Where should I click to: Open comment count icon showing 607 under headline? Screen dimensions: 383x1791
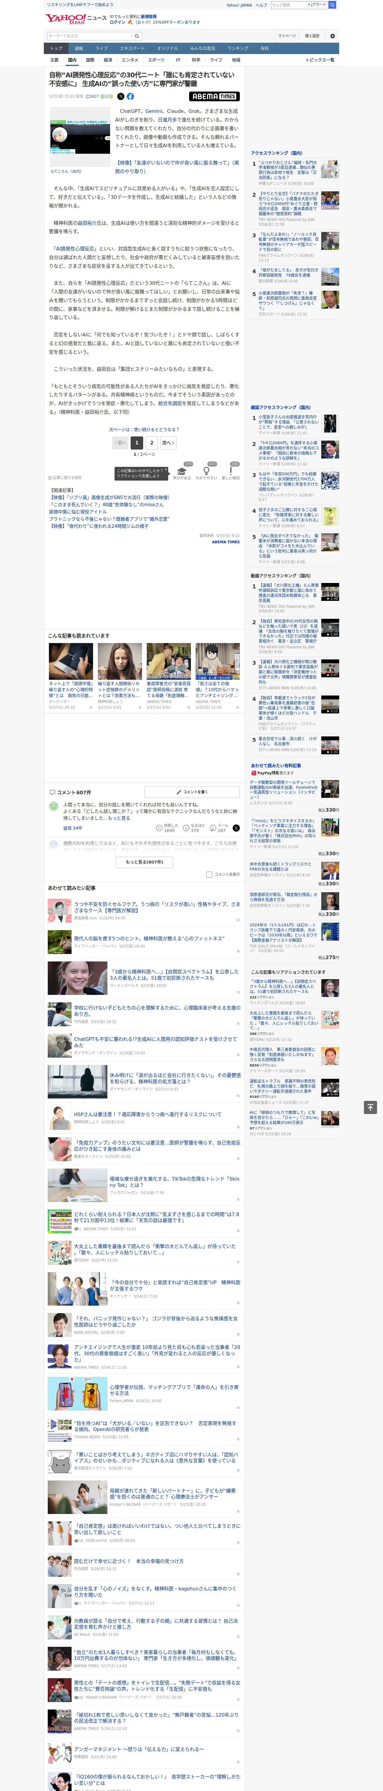click(93, 97)
